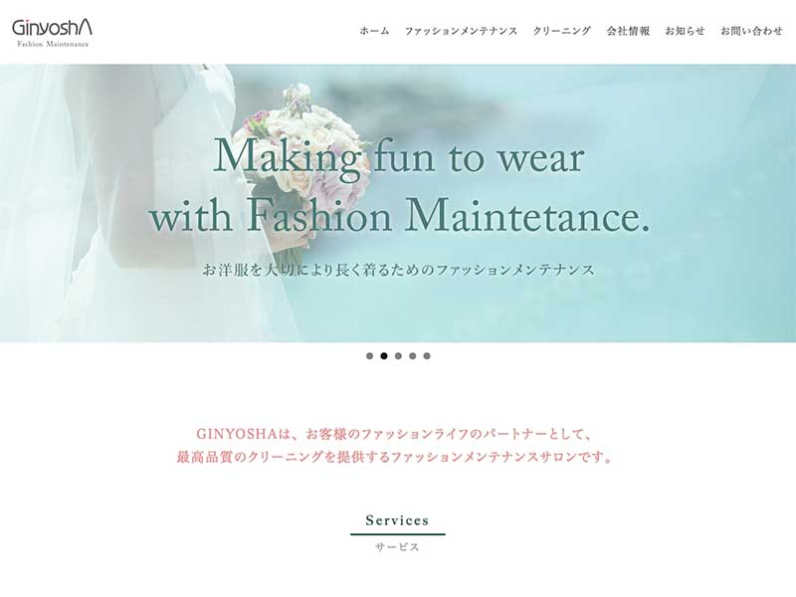Select the third slider pagination dot
This screenshot has width=796, height=597.
398,356
